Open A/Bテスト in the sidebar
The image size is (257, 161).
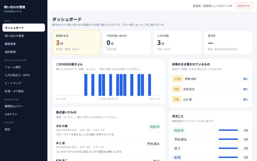pos(23,114)
